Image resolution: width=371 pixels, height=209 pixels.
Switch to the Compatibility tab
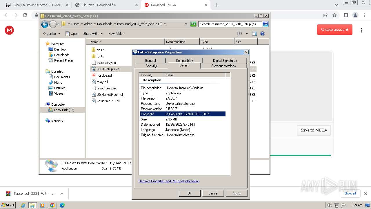(x=184, y=60)
